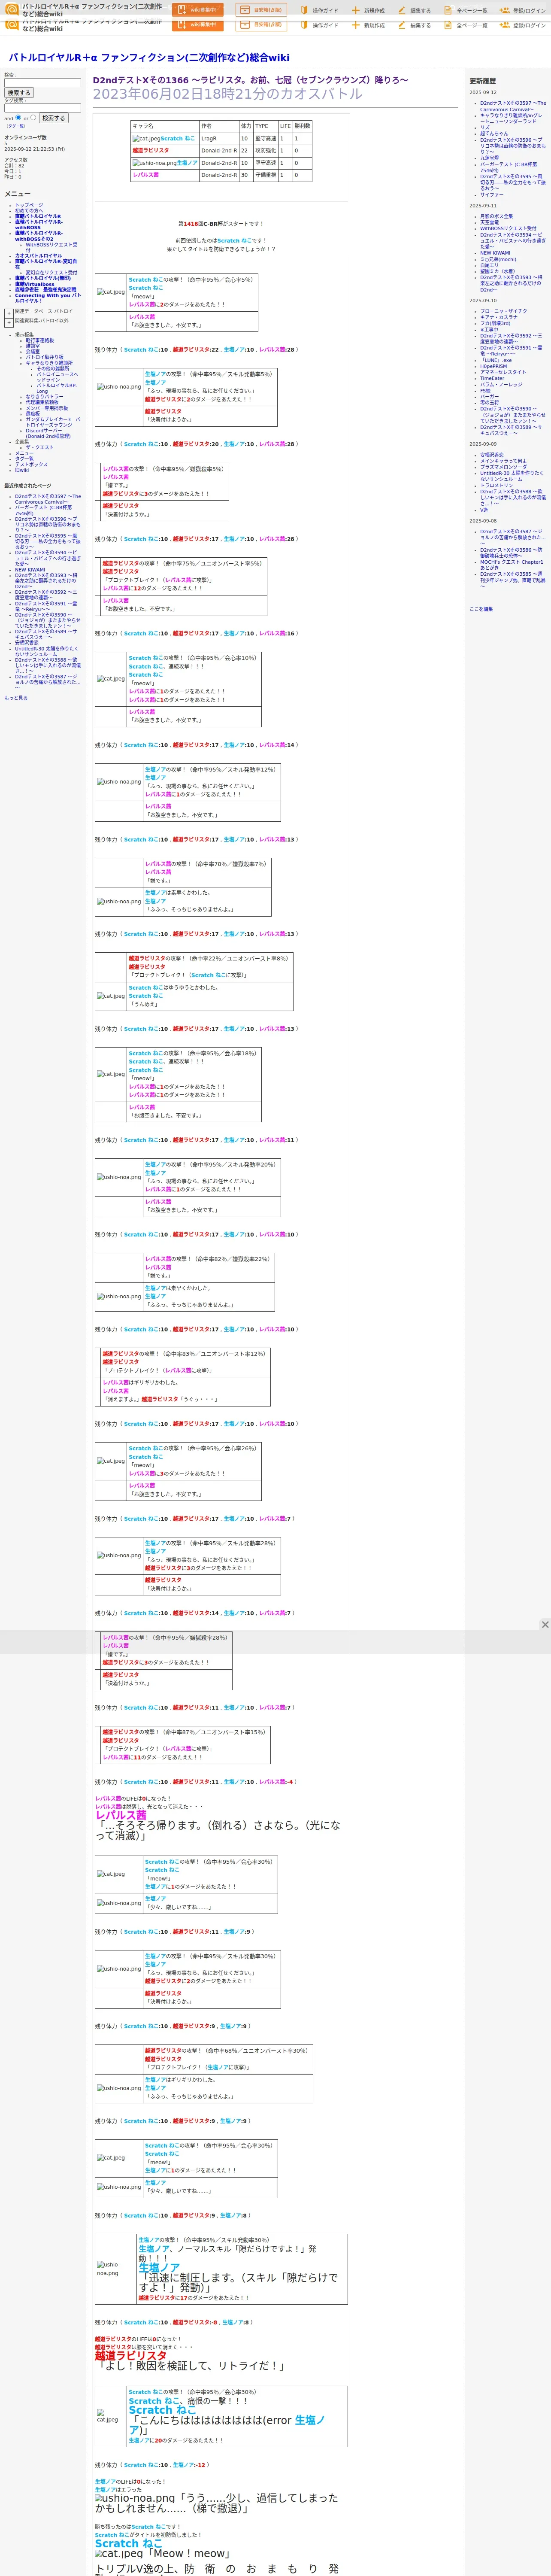The width and height of the screenshot is (551, 2576).
Task: Open 超てんちゃん in update history
Action: (x=494, y=133)
